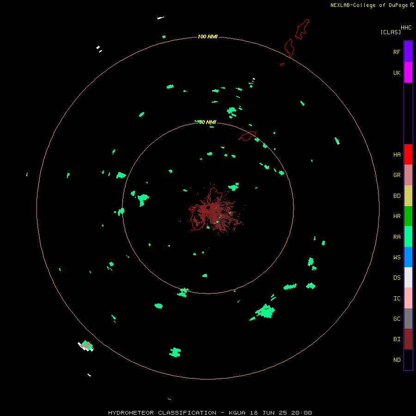The width and height of the screenshot is (416, 416).
Task: Click the 'RF' legend label
Action: tap(397, 52)
